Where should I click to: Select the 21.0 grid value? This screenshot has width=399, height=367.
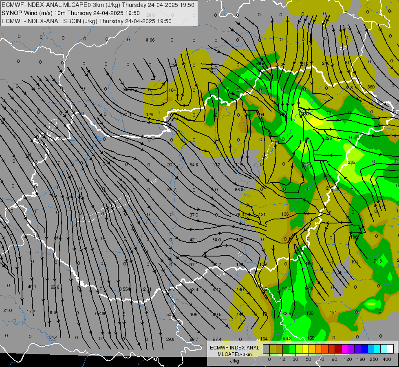(x=8, y=310)
